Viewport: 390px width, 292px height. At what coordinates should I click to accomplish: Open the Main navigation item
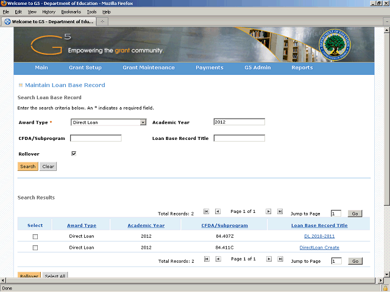41,68
